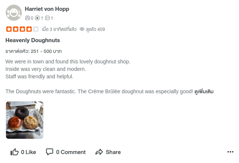
Task: Open the three-dot more options menu
Action: point(230,152)
